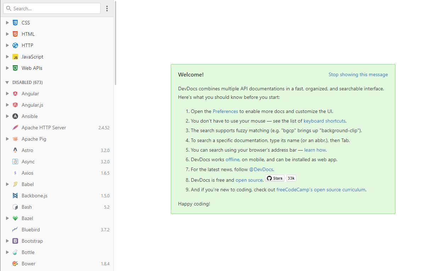Click the Apache Pig icon
The width and height of the screenshot is (427, 271).
click(15, 139)
